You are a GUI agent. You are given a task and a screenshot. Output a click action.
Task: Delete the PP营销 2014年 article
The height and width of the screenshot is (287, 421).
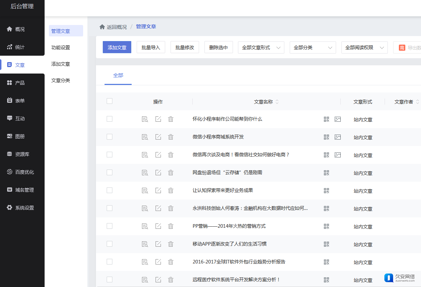[x=171, y=226]
